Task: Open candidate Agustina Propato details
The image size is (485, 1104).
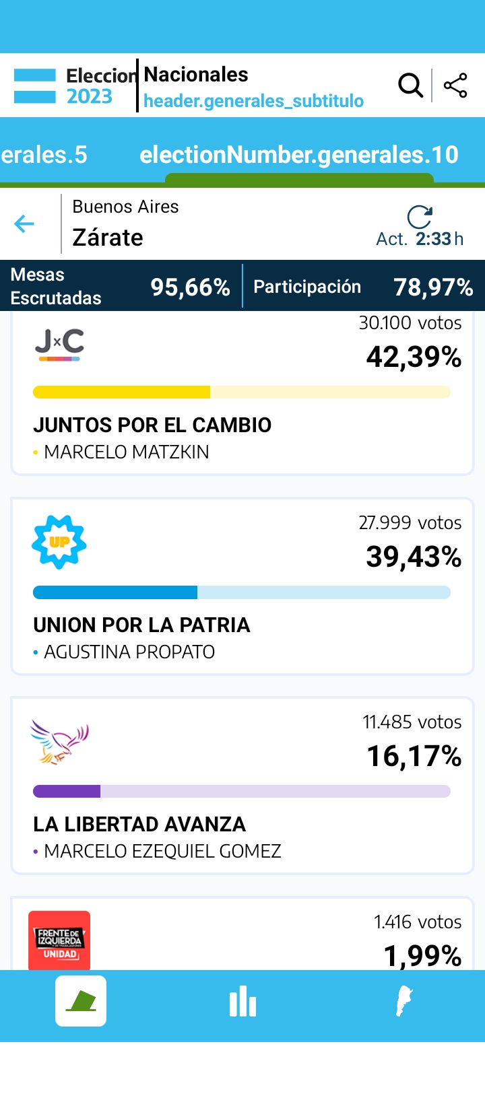Action: pyautogui.click(x=129, y=652)
